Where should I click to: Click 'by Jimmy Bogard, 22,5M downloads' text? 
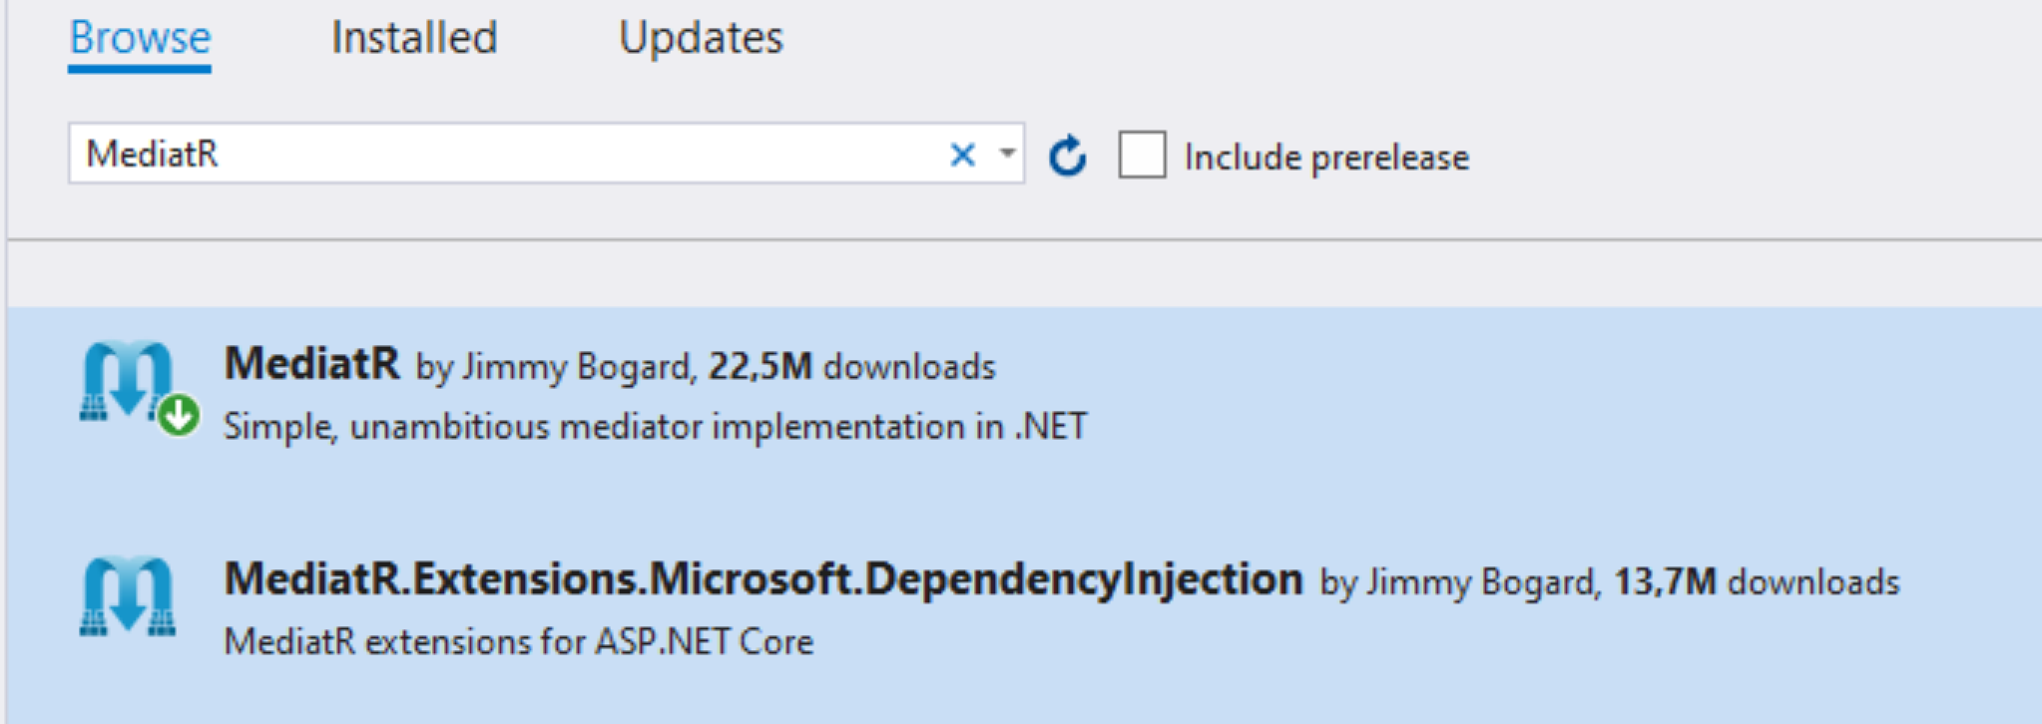706,367
